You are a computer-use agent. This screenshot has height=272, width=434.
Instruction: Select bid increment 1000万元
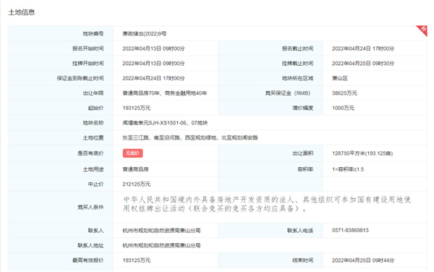point(343,109)
